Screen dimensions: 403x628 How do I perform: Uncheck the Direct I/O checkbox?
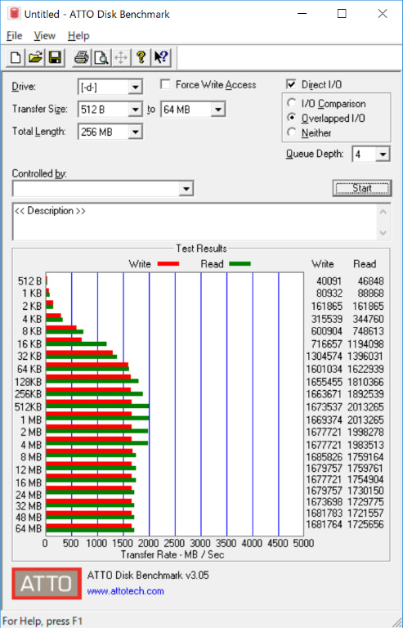[x=291, y=84]
